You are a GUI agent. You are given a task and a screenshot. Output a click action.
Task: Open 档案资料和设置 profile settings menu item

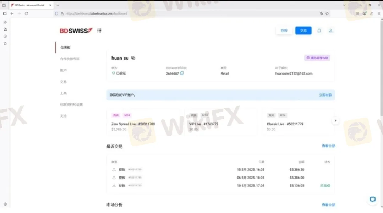point(72,104)
